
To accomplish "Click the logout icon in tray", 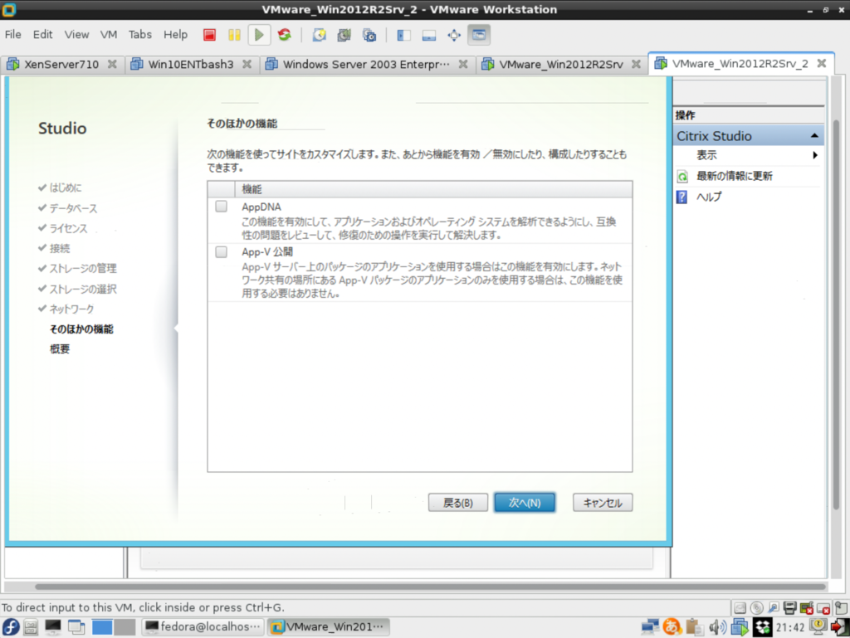I will [840, 627].
